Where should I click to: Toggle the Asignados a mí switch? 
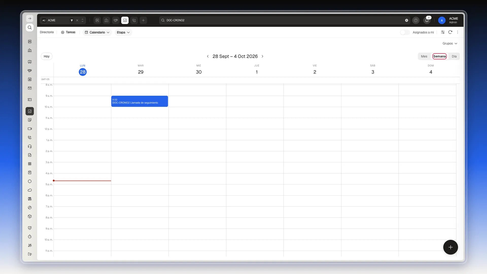point(405,32)
